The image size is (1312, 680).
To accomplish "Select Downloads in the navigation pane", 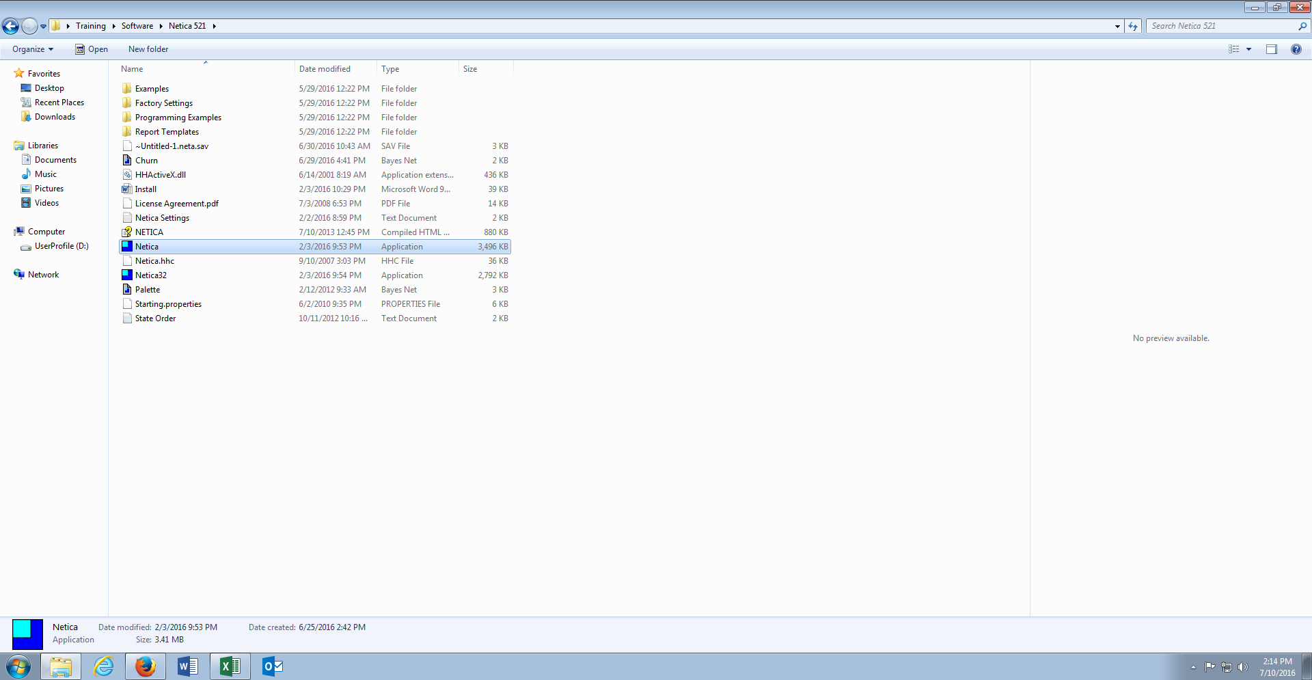I will point(55,117).
